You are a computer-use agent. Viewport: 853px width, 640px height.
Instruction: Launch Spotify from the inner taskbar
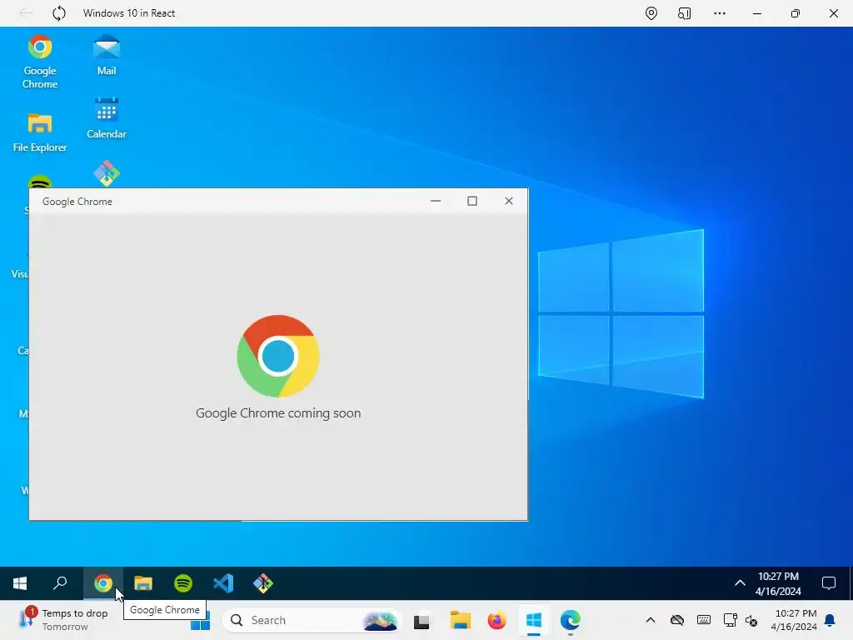click(x=183, y=583)
